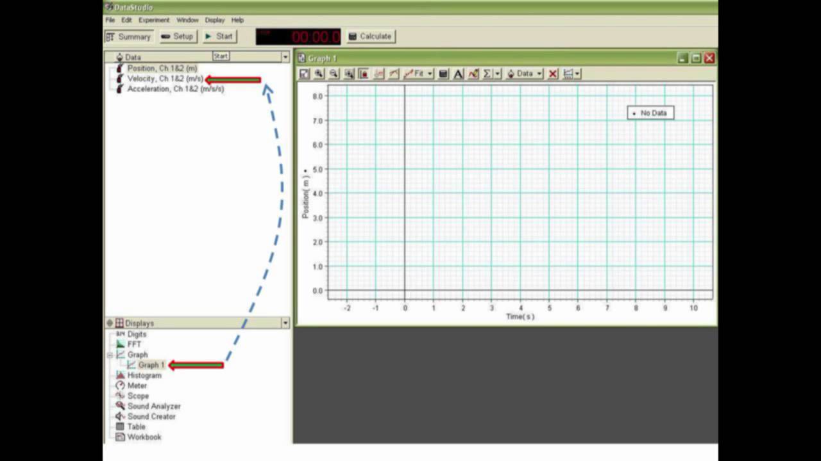This screenshot has height=461, width=821.
Task: Select Graph 1 in Displays list
Action: [x=152, y=365]
